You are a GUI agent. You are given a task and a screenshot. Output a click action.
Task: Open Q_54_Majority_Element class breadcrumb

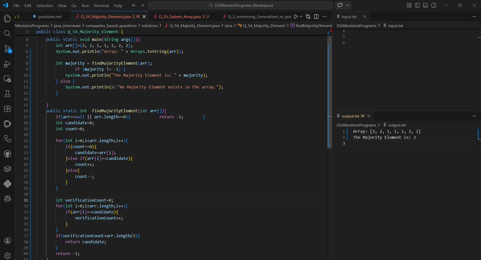coord(261,26)
